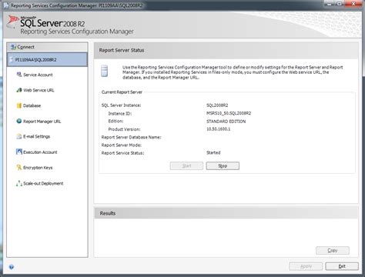Click the Edition label
Image resolution: width=365 pixels, height=277 pixels.
point(116,121)
